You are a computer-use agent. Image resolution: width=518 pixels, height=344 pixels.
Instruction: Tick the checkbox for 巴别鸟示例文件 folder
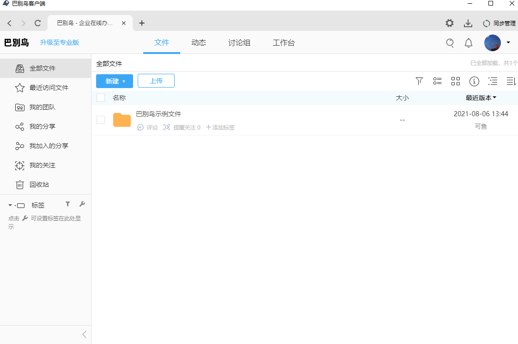[101, 120]
